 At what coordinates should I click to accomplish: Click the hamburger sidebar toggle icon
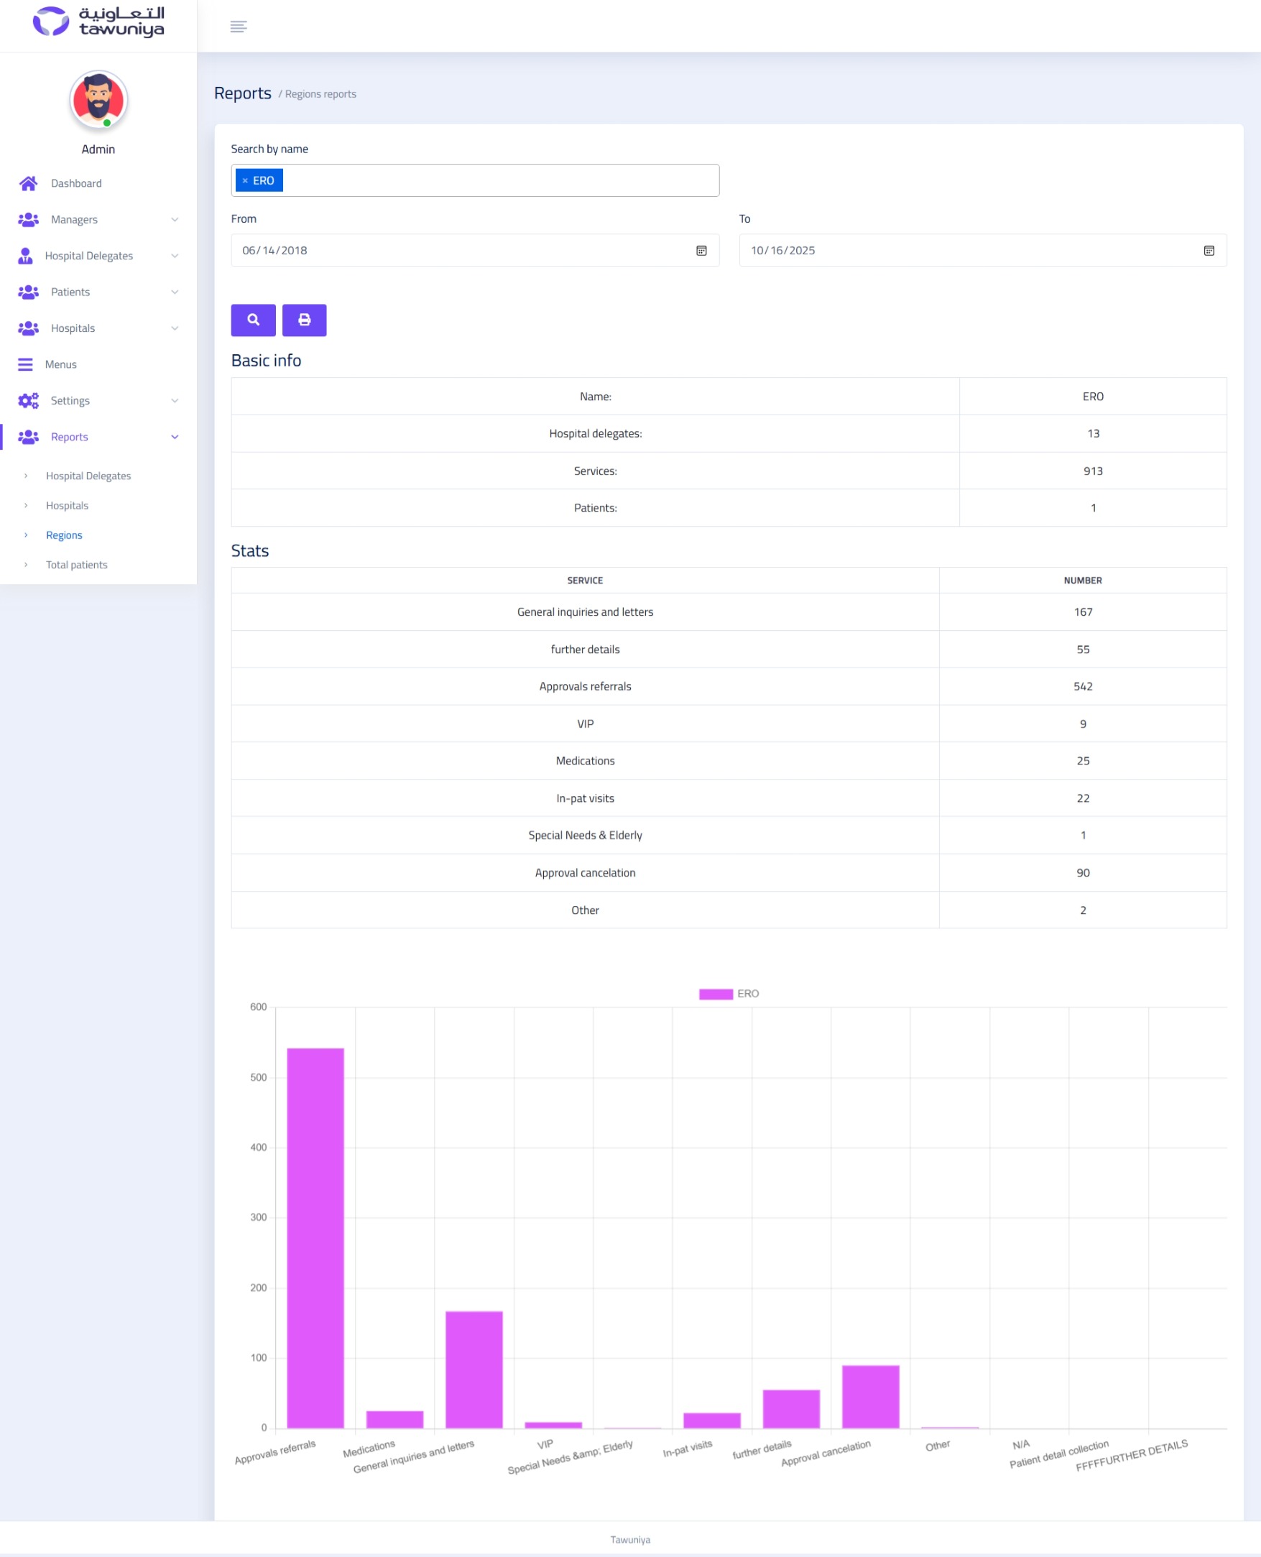coord(239,27)
